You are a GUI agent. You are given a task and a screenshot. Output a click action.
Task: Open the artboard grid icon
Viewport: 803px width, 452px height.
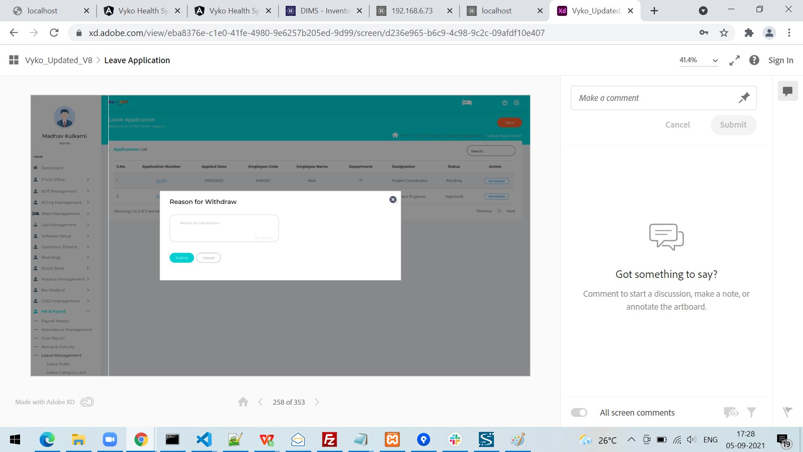[14, 60]
